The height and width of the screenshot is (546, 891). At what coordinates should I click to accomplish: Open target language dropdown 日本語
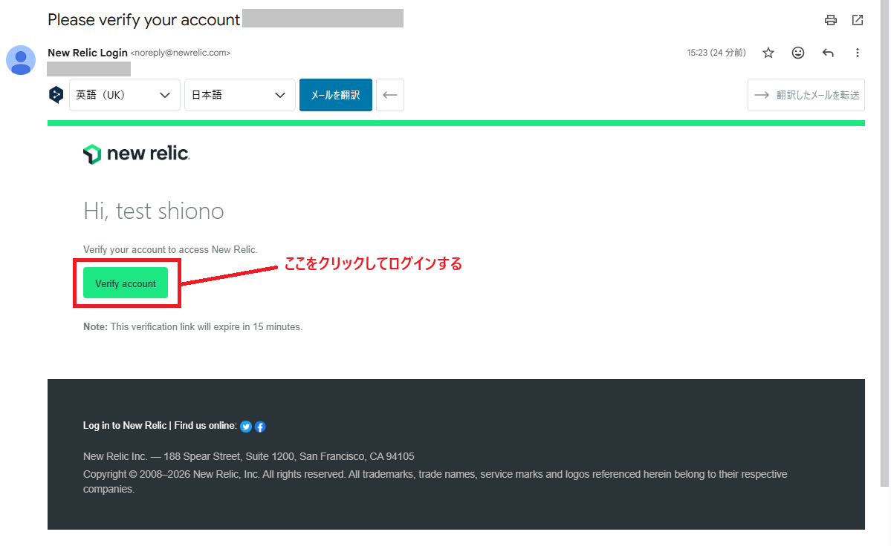point(240,95)
